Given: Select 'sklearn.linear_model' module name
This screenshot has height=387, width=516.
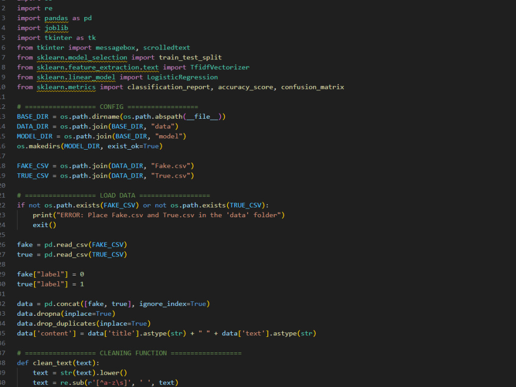Looking at the screenshot, I should 76,77.
